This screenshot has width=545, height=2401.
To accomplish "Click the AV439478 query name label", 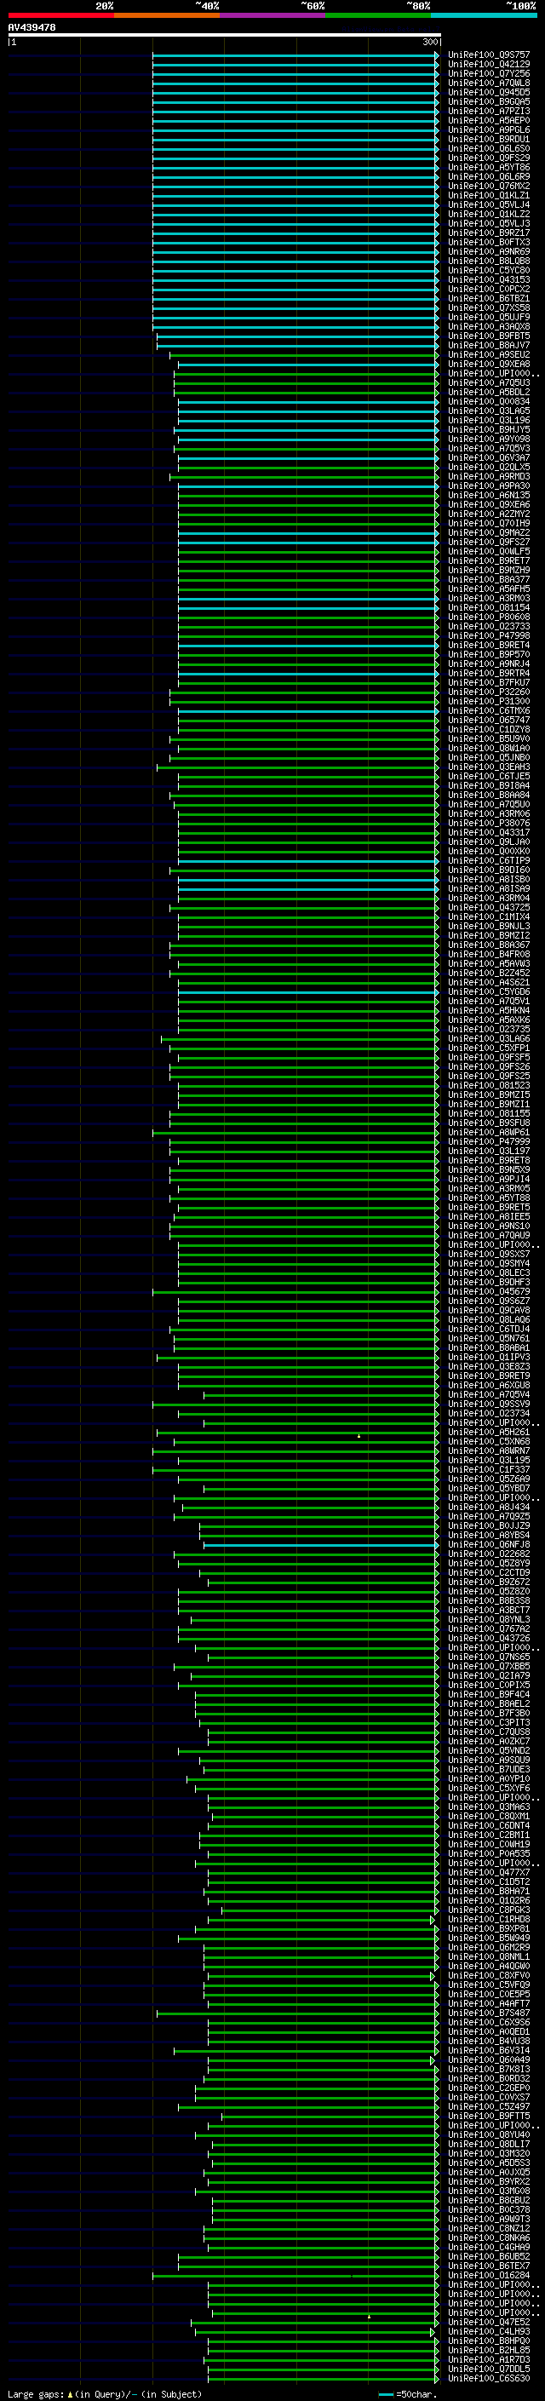I will coord(32,27).
